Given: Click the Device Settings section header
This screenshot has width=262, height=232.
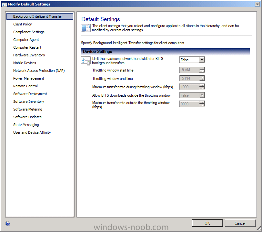Looking at the screenshot, I should [x=165, y=52].
